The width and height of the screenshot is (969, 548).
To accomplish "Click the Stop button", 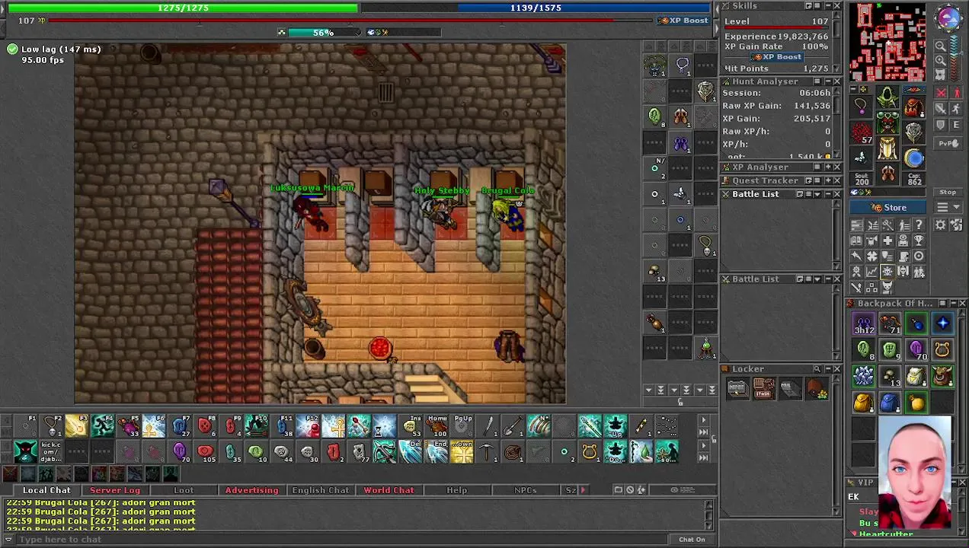I will pos(948,192).
